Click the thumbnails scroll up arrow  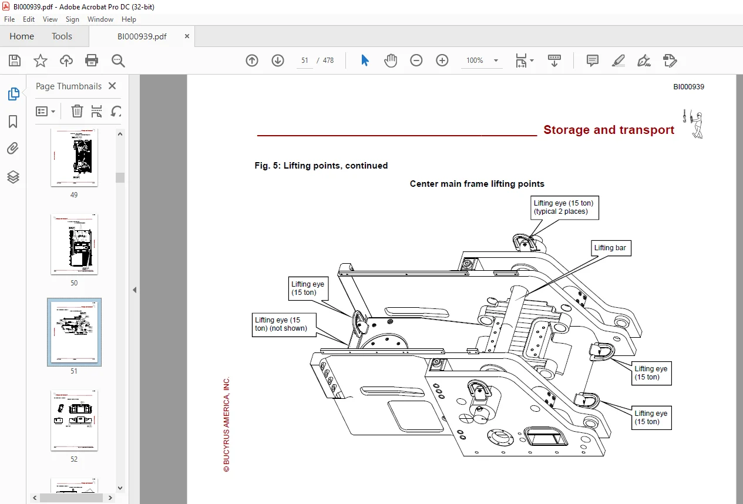point(120,134)
